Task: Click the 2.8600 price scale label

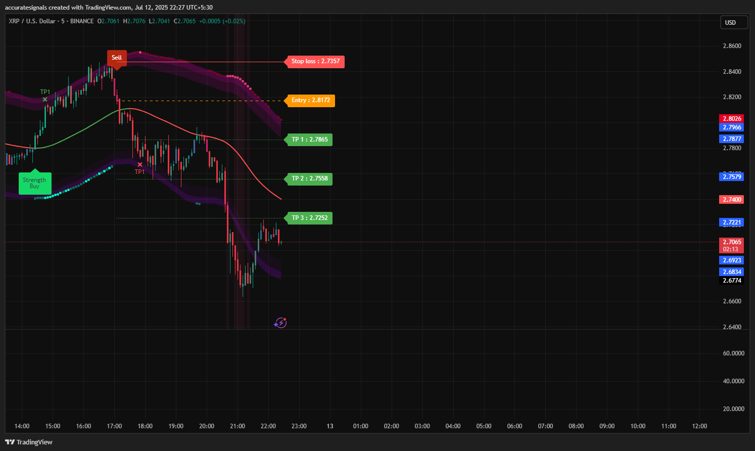Action: pos(732,46)
